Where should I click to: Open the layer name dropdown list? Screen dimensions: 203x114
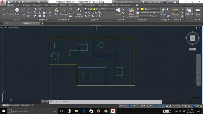click(x=114, y=9)
